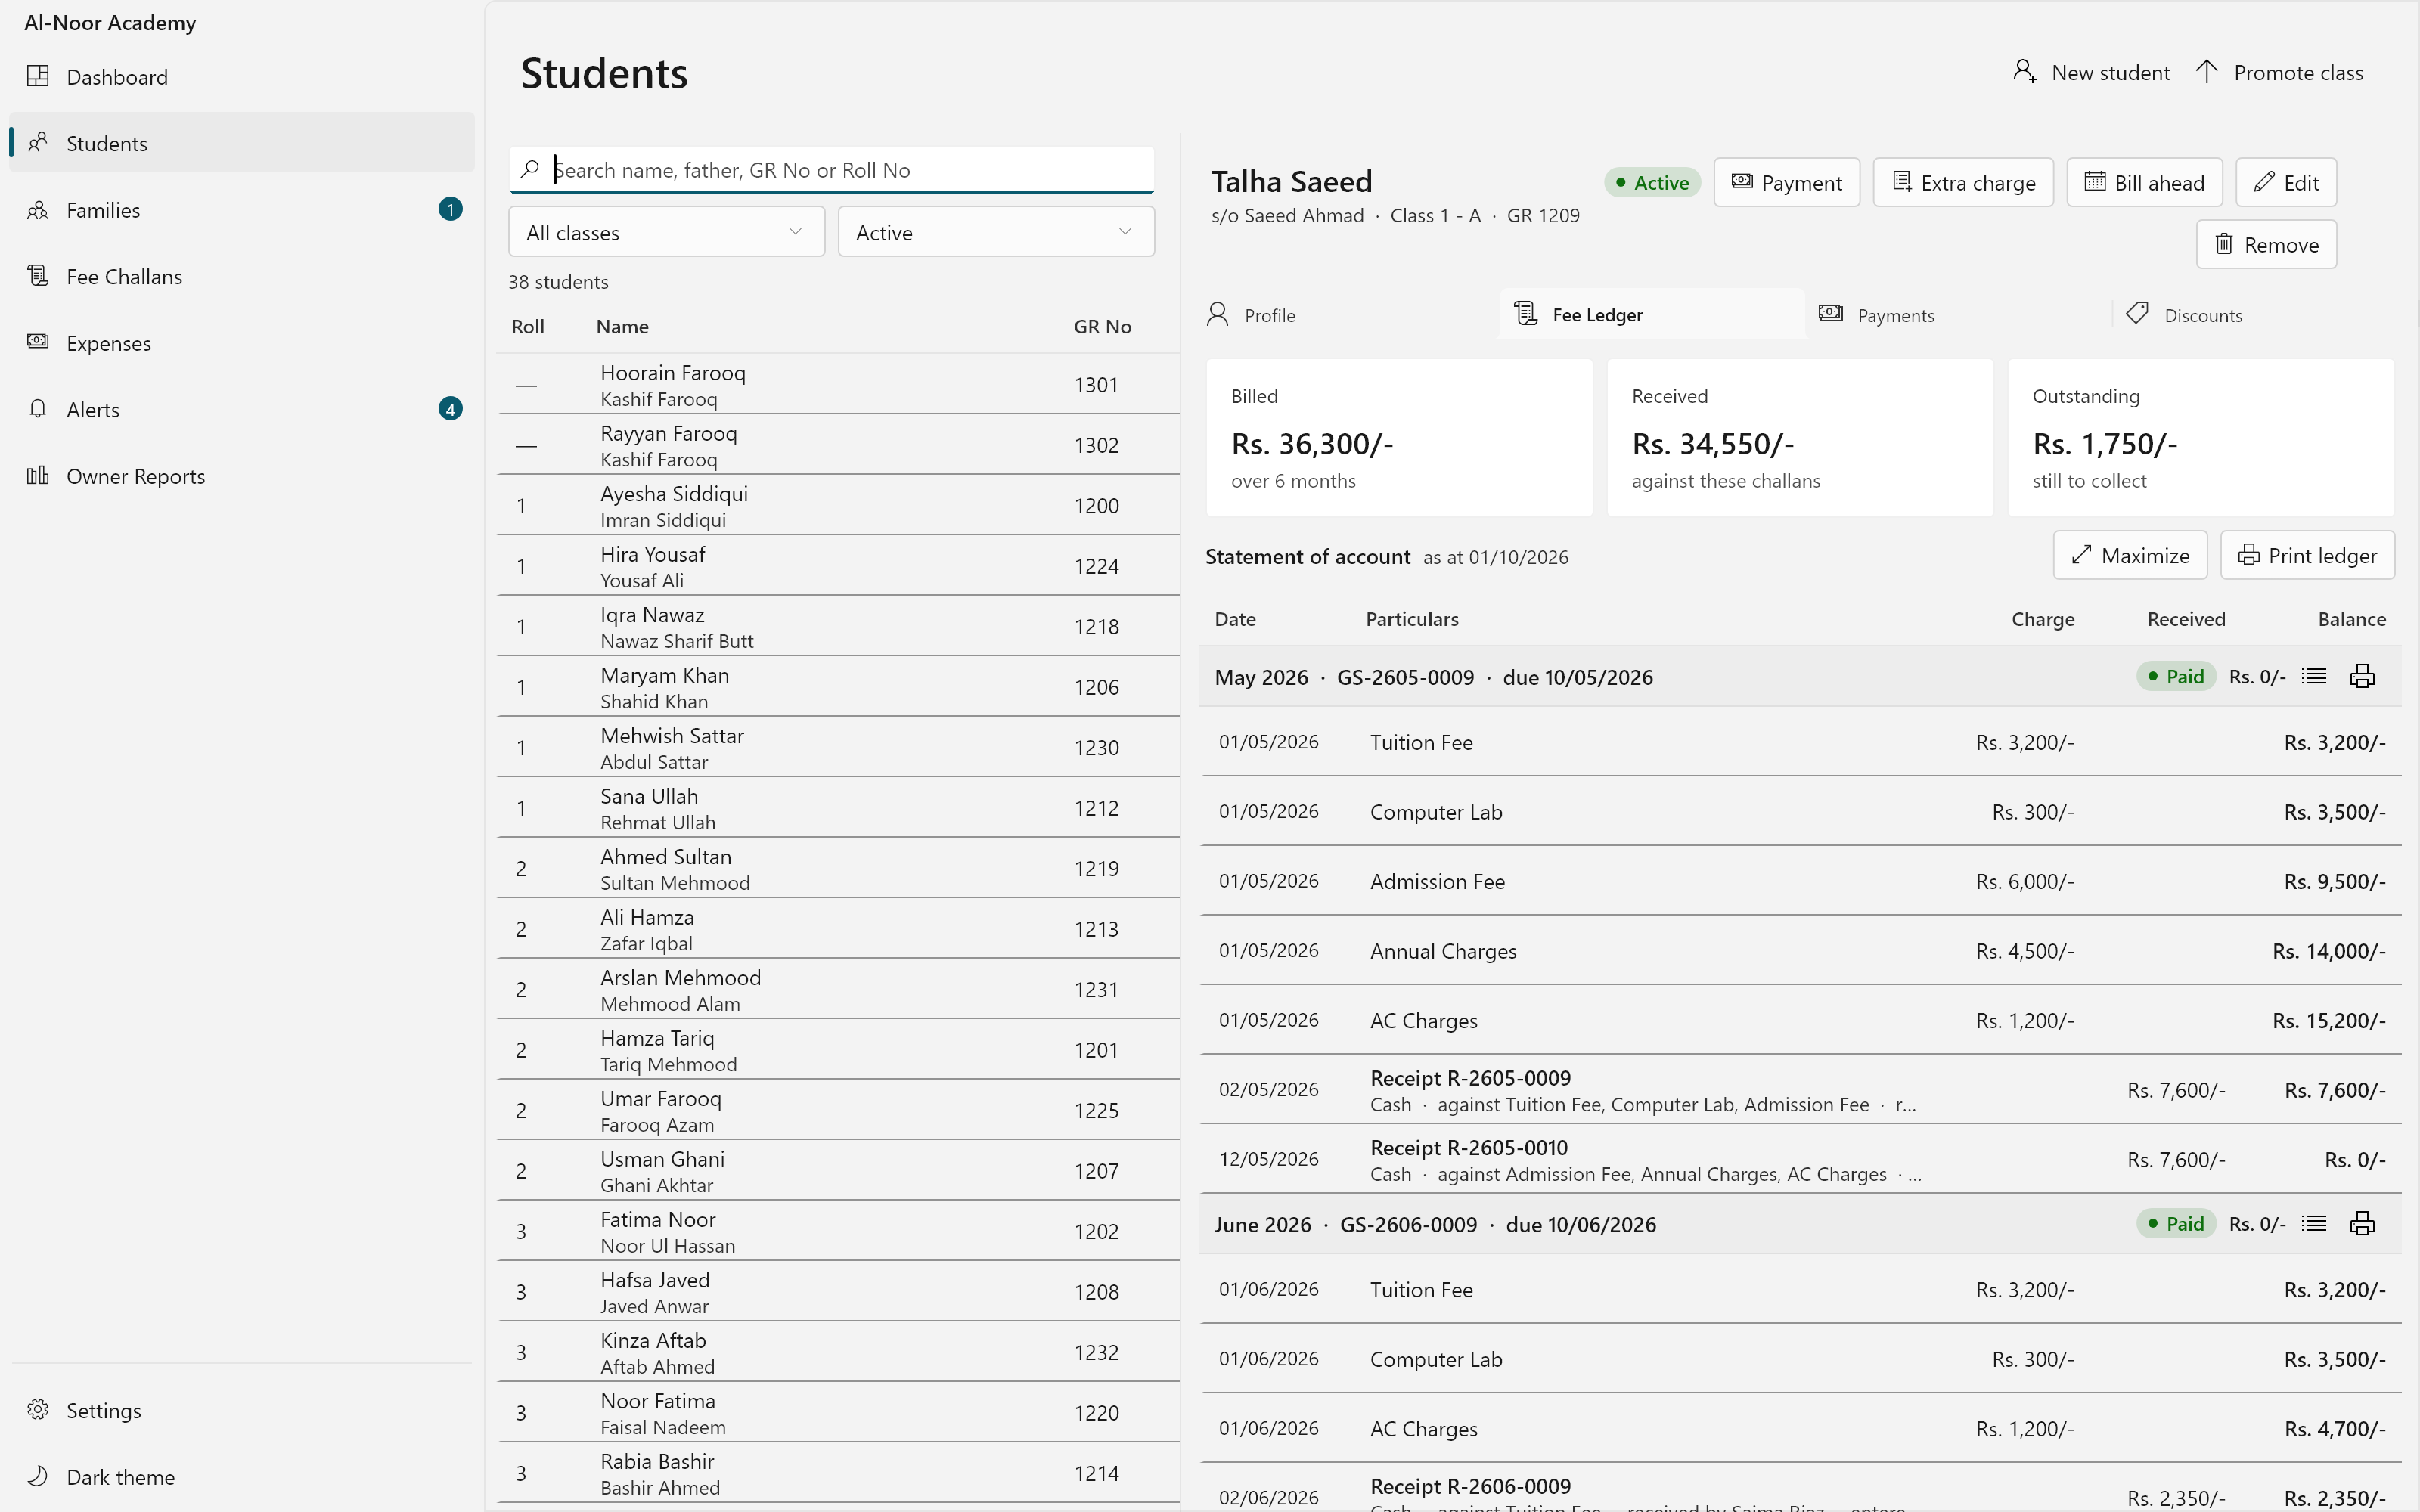Edit Talha Saeed's record
The image size is (2420, 1512).
pos(2286,183)
